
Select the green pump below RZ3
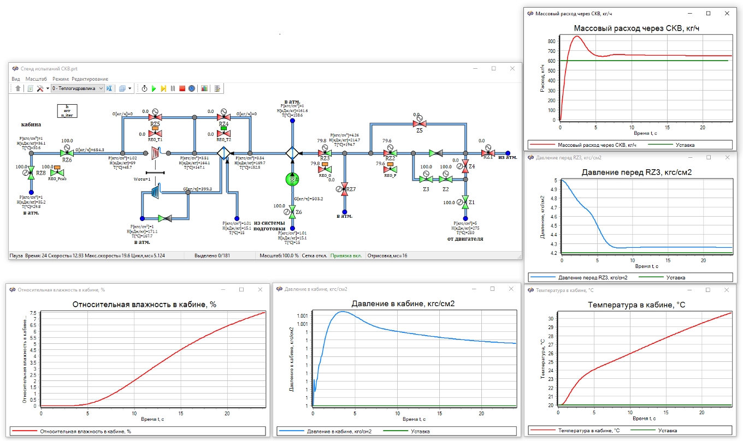[x=292, y=179]
